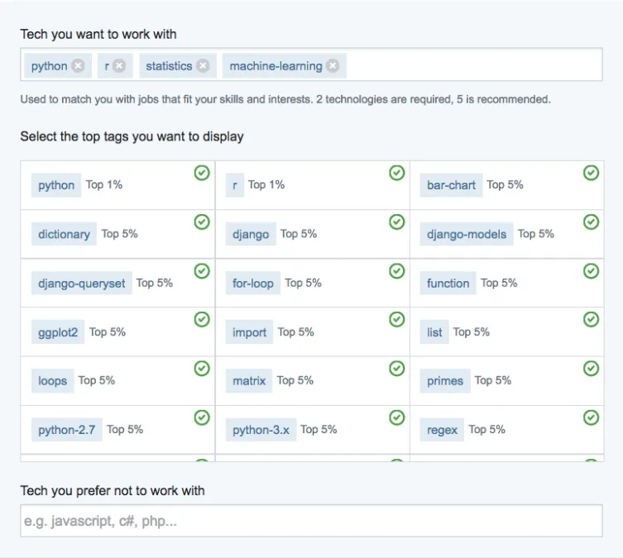Toggle the bar-chart tag checkmark
Viewport: 623px width, 558px height.
(591, 173)
